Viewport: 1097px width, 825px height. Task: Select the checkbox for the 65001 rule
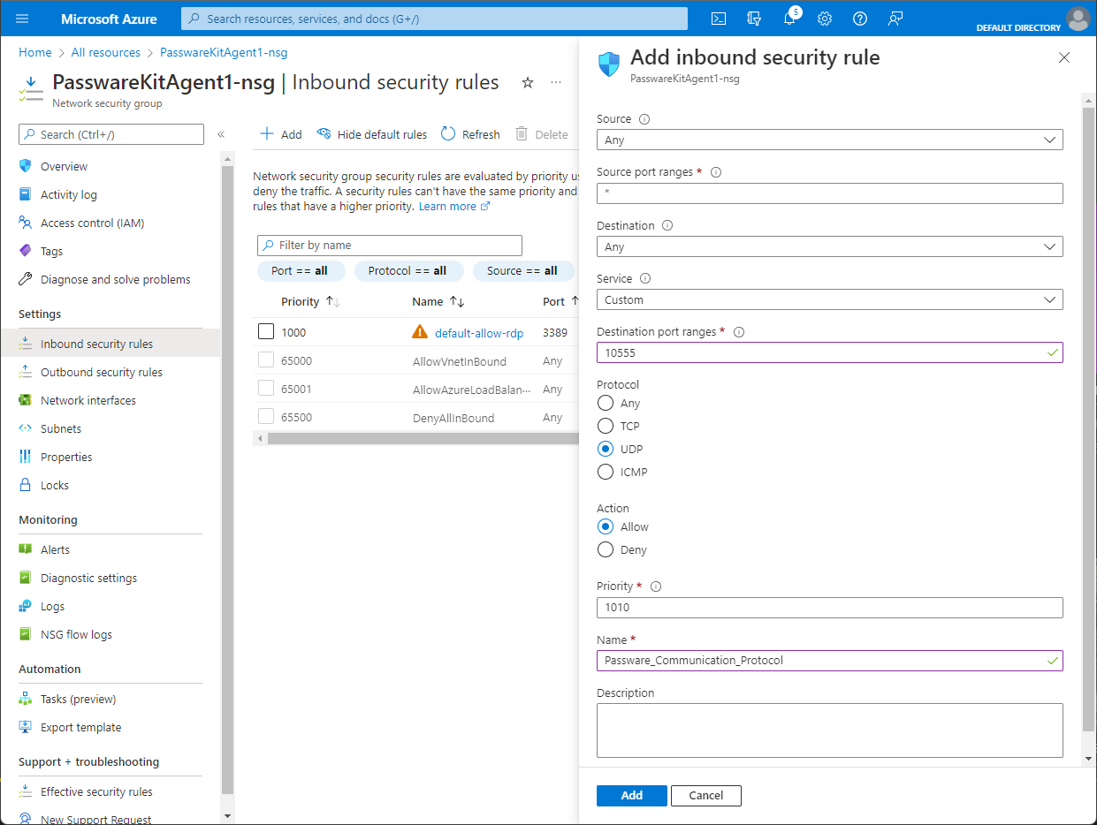266,389
